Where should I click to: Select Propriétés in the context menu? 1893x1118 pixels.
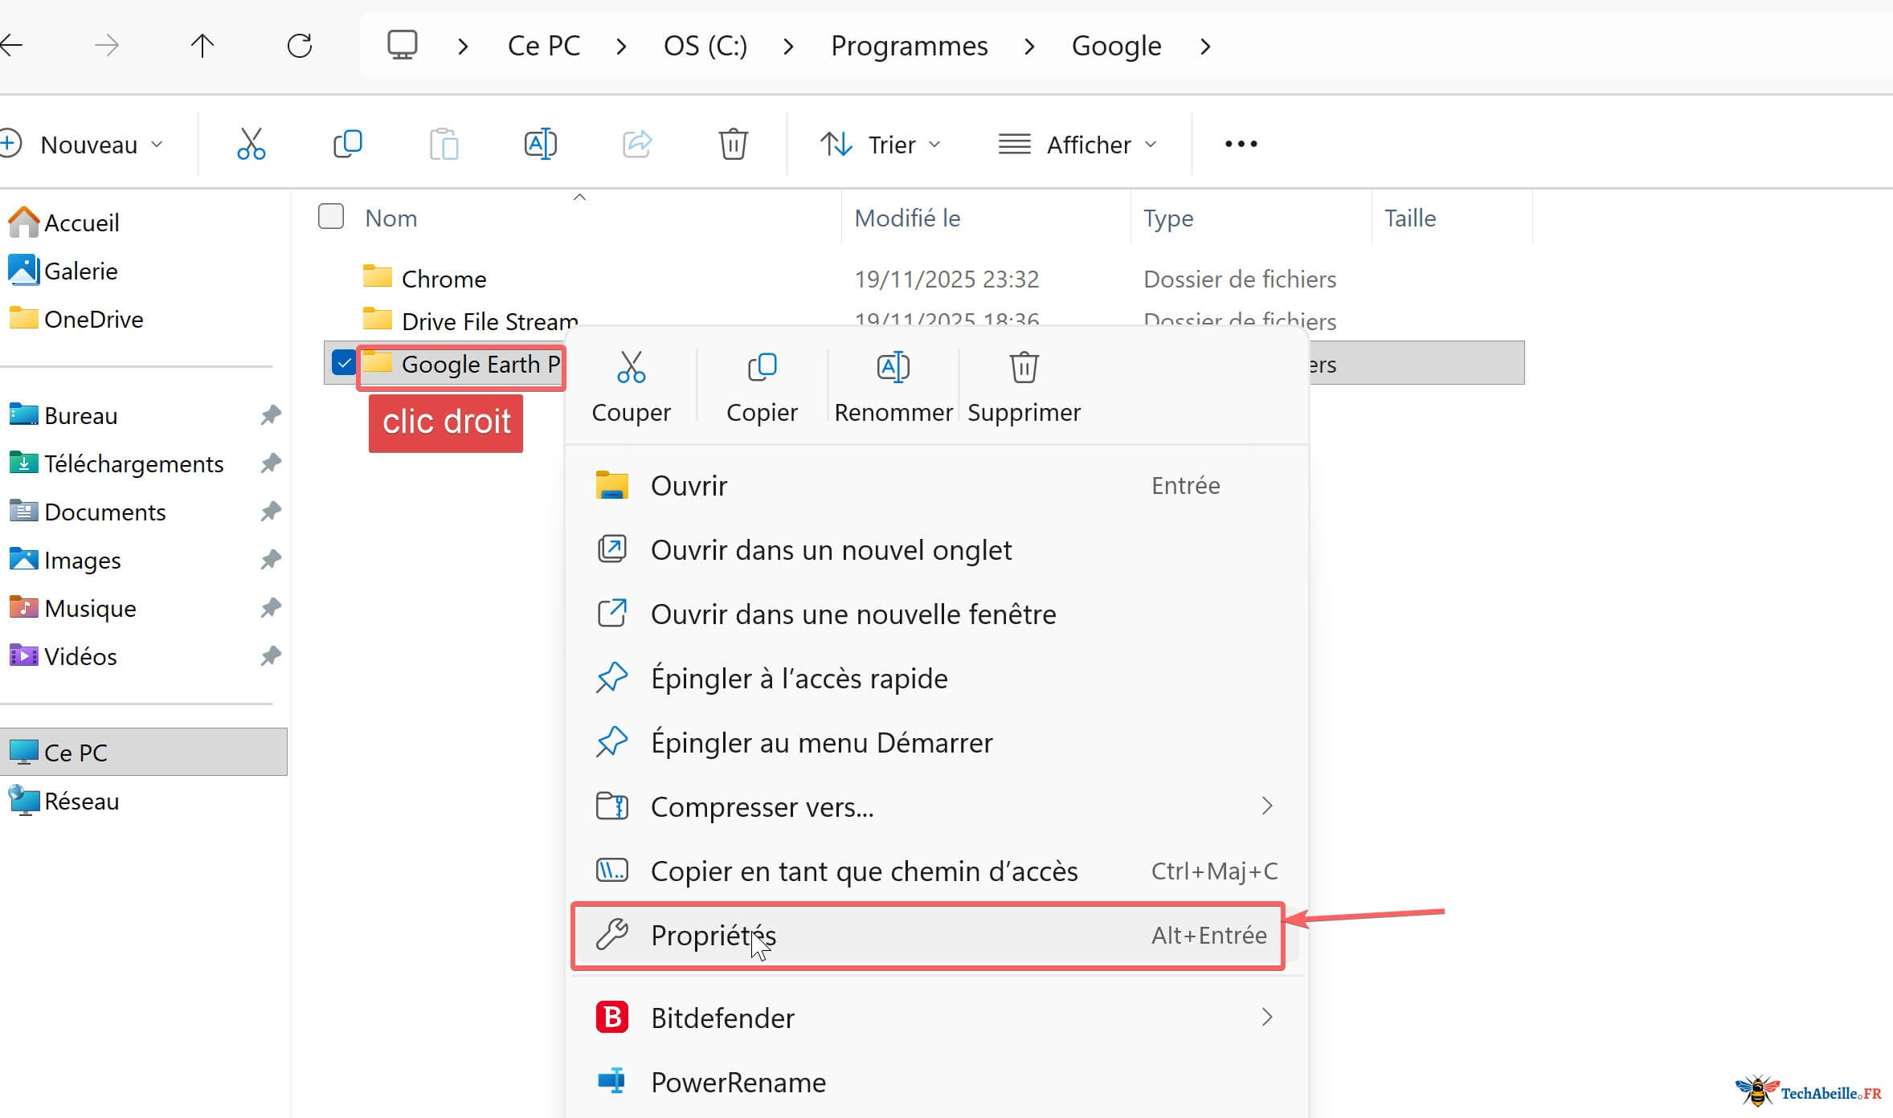713,935
